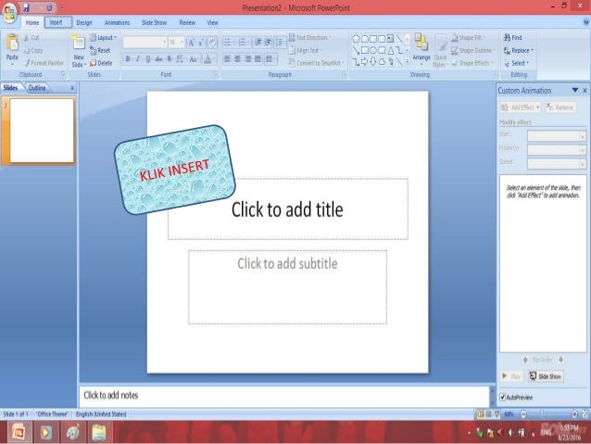Open the Arrange menu
This screenshot has width=591, height=444.
pos(421,48)
